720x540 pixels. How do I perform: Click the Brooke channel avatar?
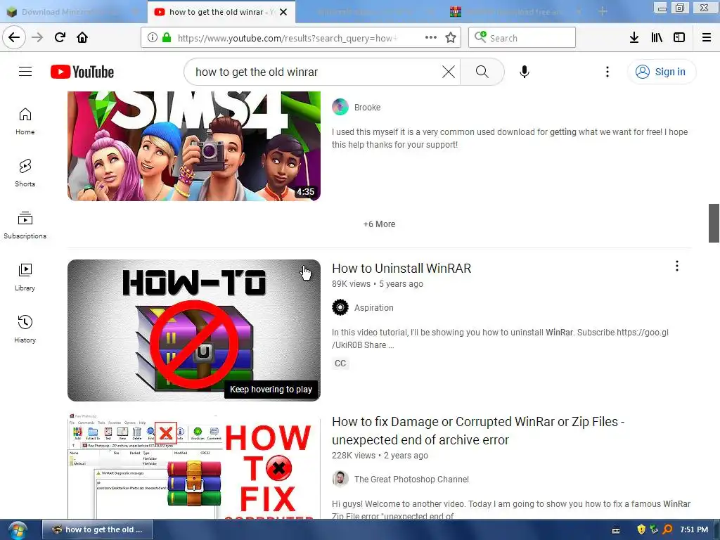(340, 107)
